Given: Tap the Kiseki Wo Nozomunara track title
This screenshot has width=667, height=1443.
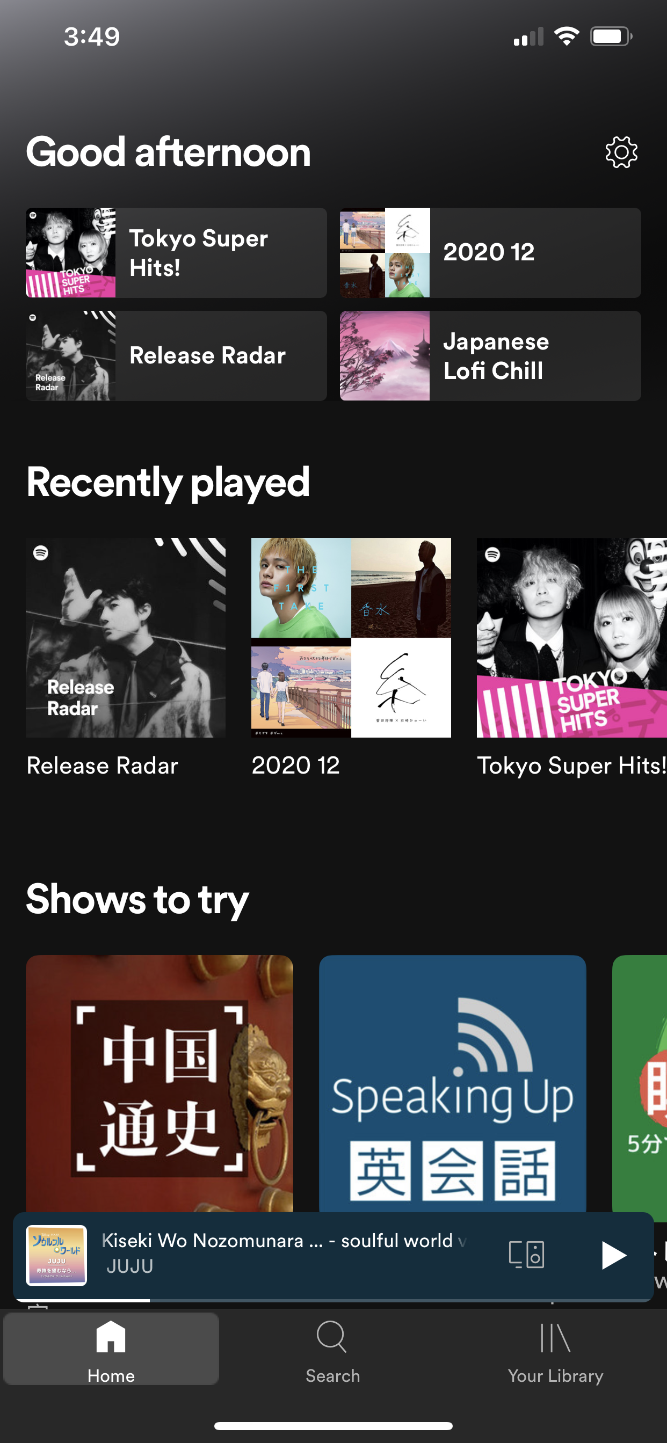Looking at the screenshot, I should pyautogui.click(x=284, y=1240).
